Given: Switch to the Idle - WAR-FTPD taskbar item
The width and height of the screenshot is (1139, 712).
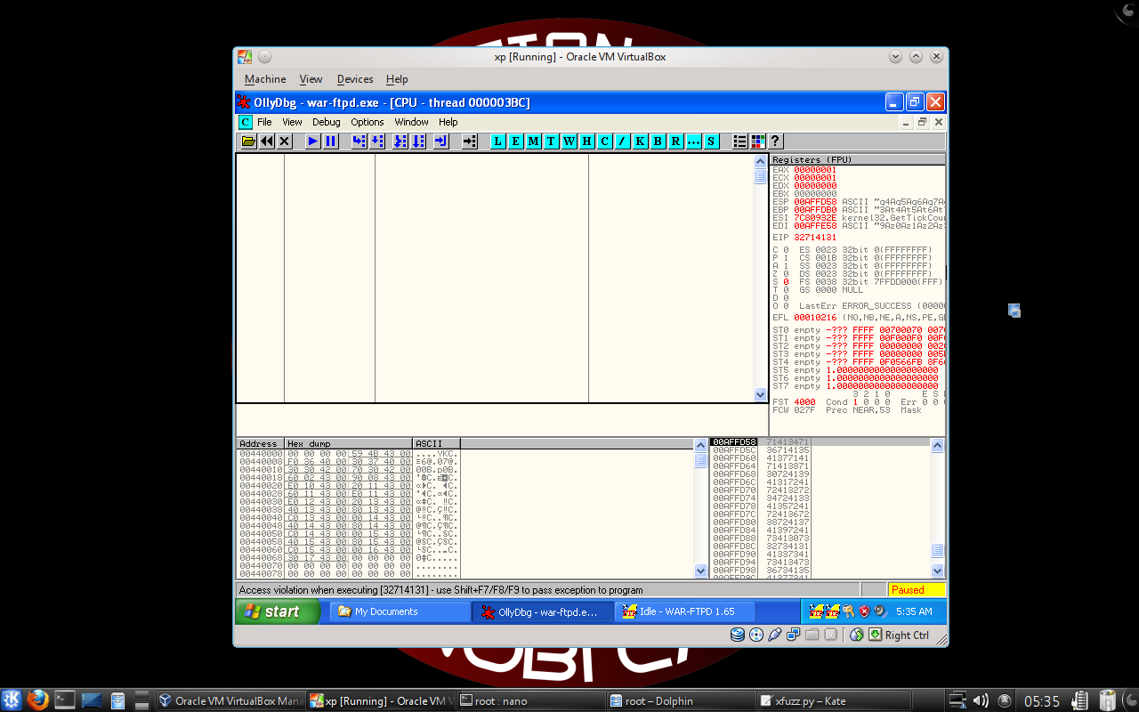Looking at the screenshot, I should pos(685,611).
